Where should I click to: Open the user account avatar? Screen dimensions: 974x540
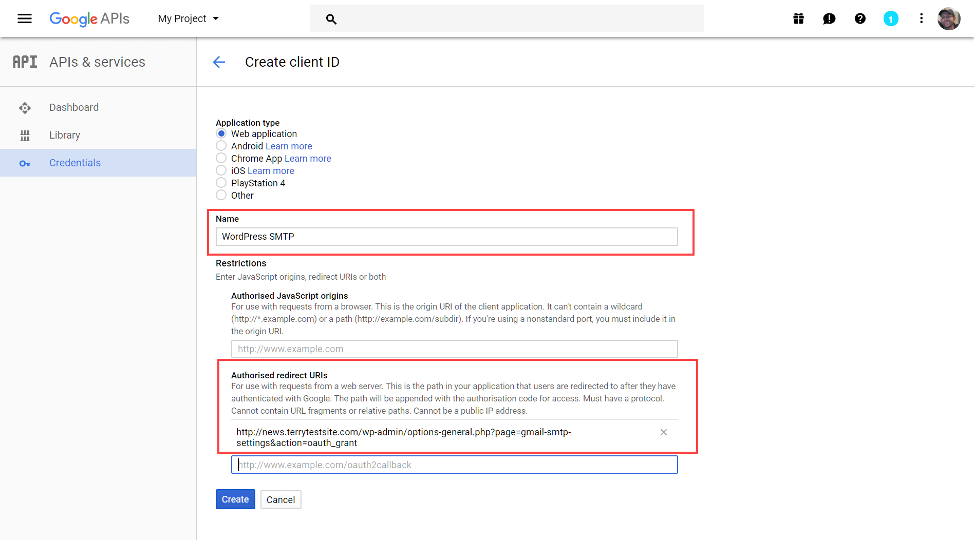point(948,19)
